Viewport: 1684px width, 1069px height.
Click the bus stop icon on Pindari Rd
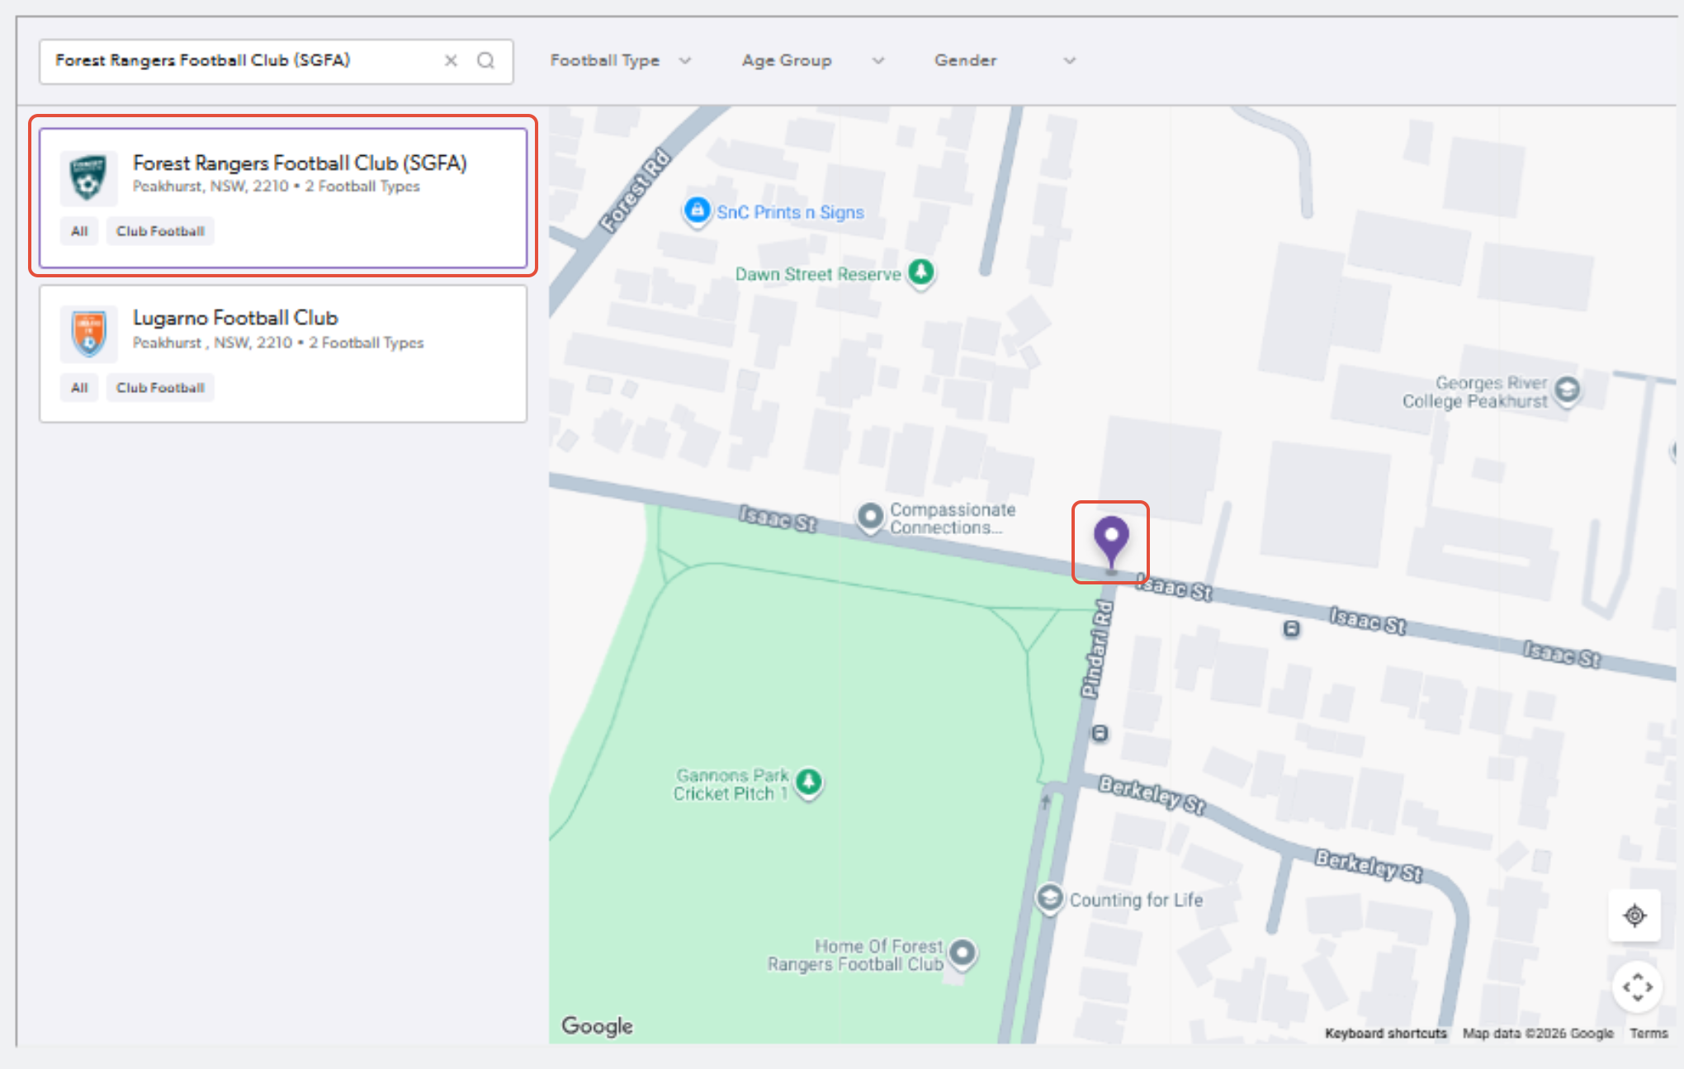(x=1100, y=733)
